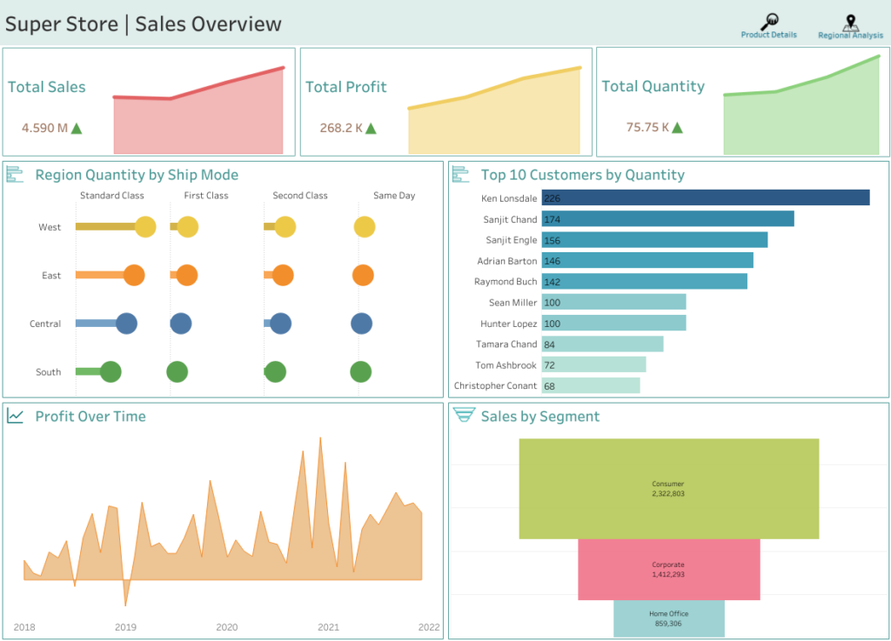The height and width of the screenshot is (641, 891).
Task: Select the Christopher Conant bar
Action: [590, 385]
